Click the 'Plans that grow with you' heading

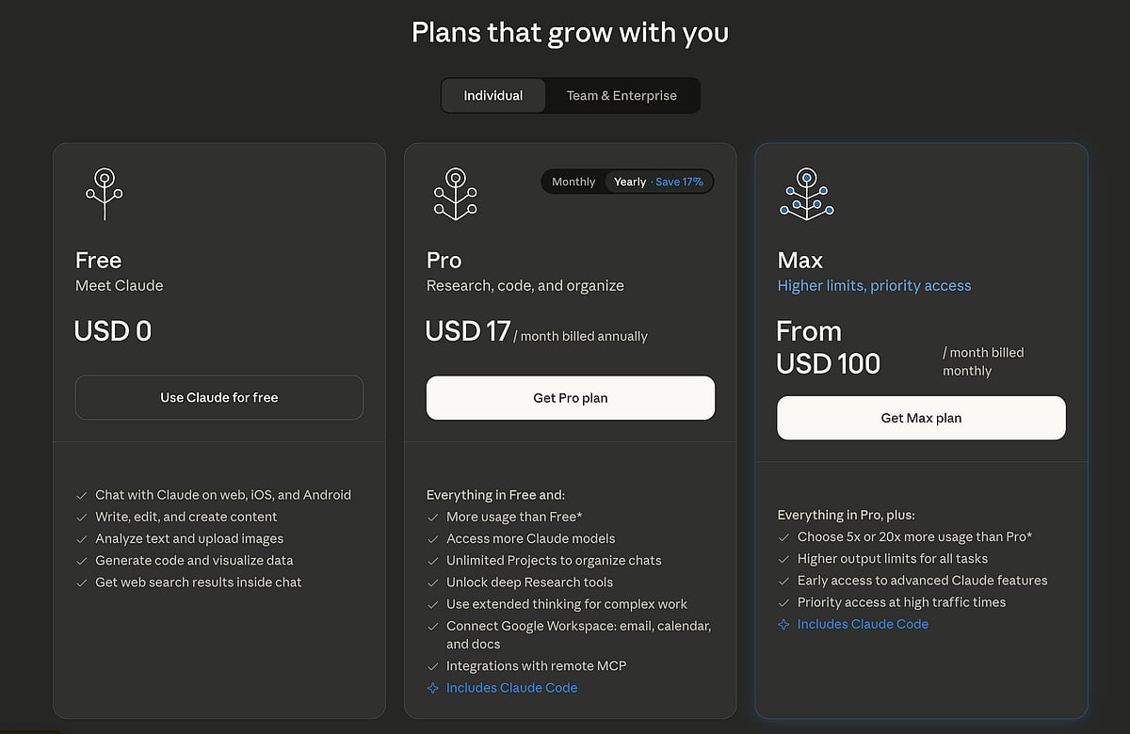(x=570, y=33)
